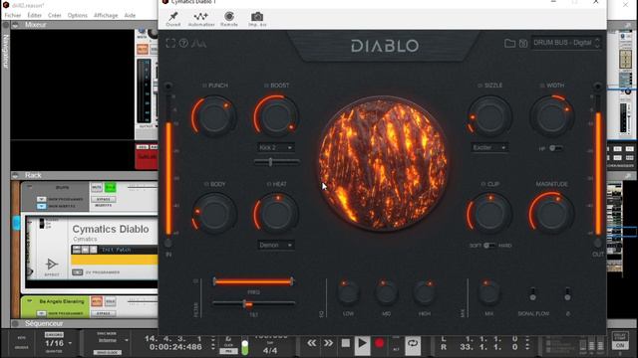Click the PUNCH knob
638x358 pixels.
click(214, 117)
